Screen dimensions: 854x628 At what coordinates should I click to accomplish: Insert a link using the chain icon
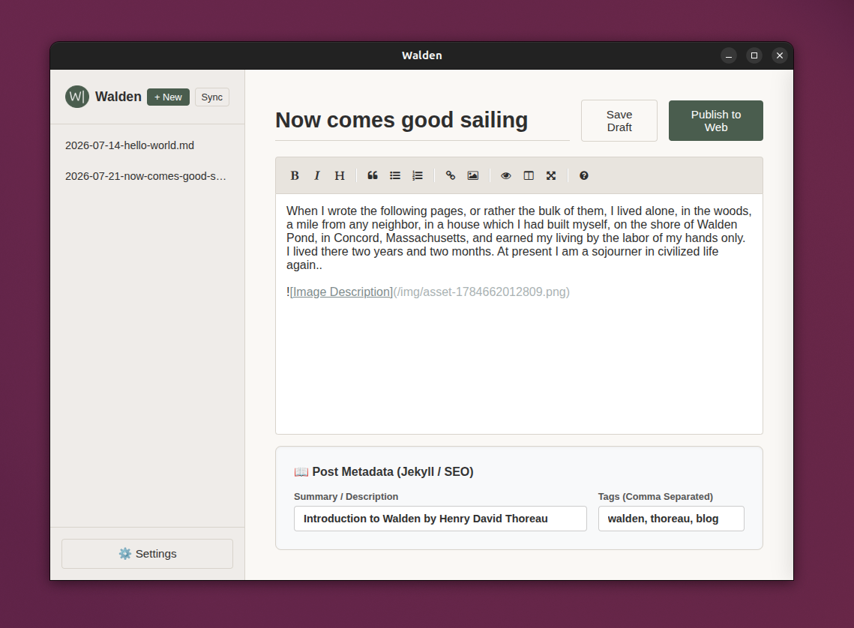[451, 175]
